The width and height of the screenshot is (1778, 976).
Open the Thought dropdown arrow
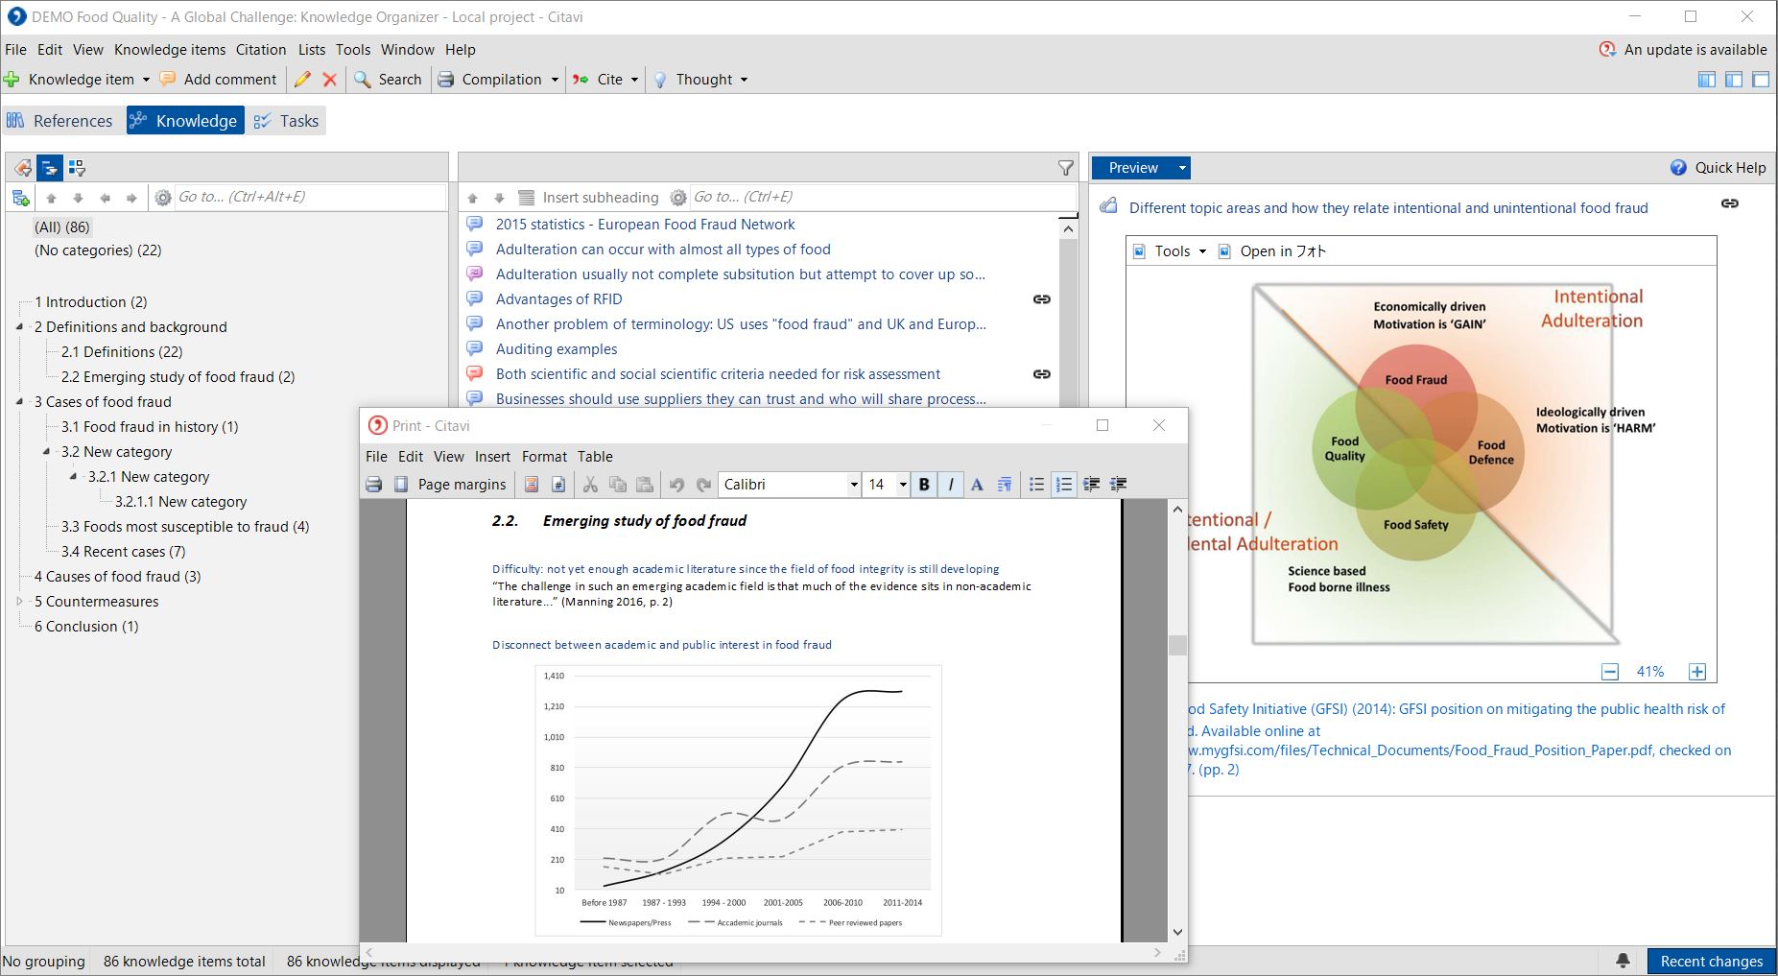[744, 80]
